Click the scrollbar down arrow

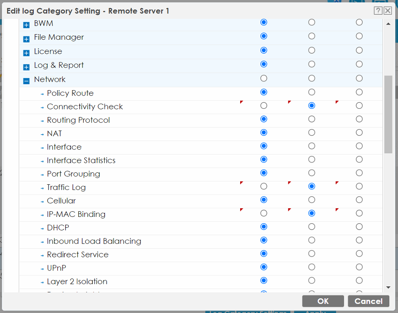388,288
